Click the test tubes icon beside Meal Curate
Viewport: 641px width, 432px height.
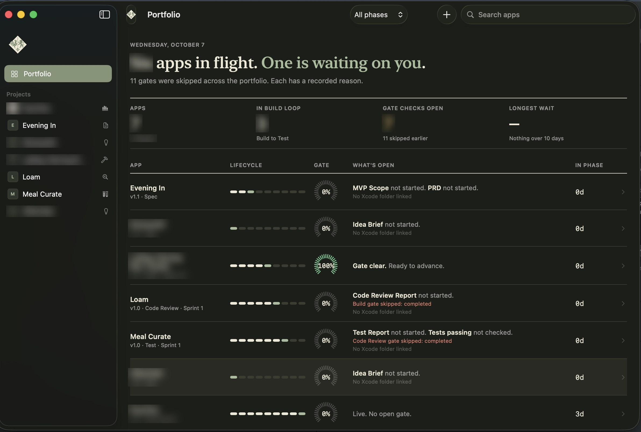[x=105, y=194]
